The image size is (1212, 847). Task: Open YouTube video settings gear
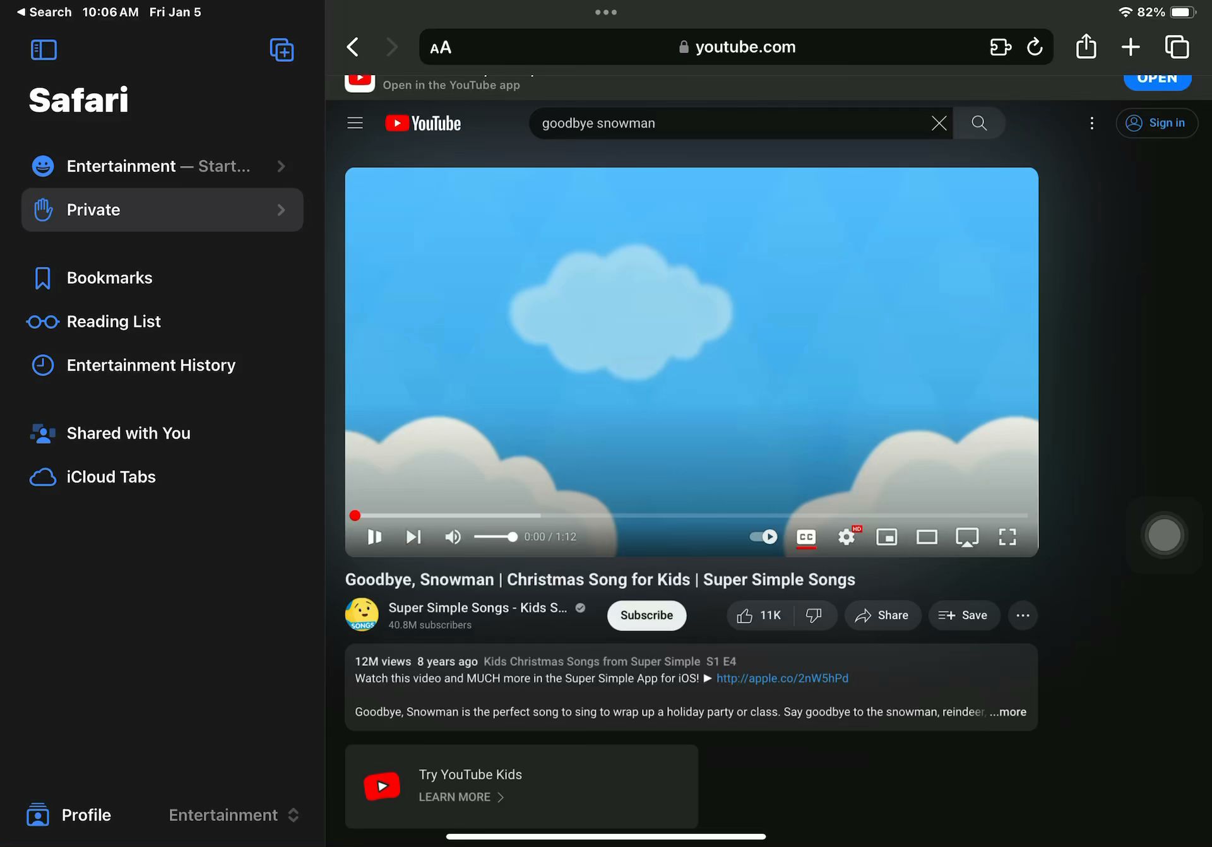(847, 537)
